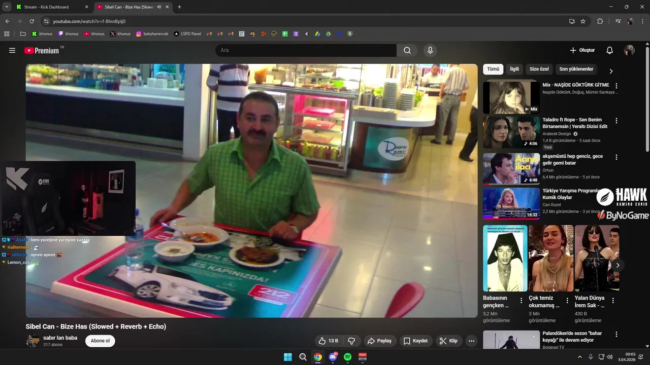The image size is (650, 365).
Task: Open the bookmarks apps grid icon
Action: coord(7,34)
